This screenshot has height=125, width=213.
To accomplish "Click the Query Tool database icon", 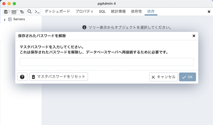I will pyautogui.click(x=6, y=12).
